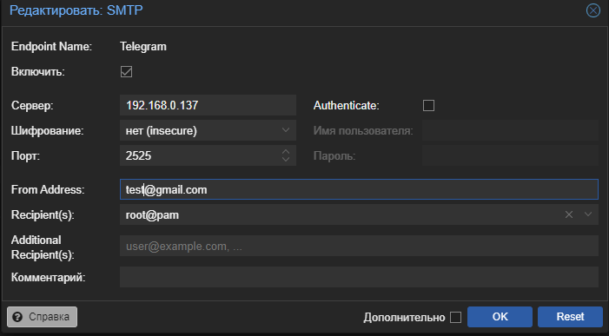This screenshot has height=336, width=609.
Task: Close the SMTP edit dialog
Action: click(x=592, y=10)
